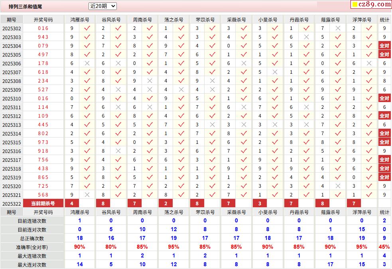The image size is (392, 269).
Task: Click the 全对 badge in row 2025304
Action: point(384,46)
